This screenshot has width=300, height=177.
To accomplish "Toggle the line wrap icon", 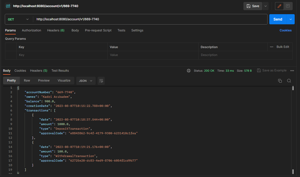I will click(x=101, y=81).
